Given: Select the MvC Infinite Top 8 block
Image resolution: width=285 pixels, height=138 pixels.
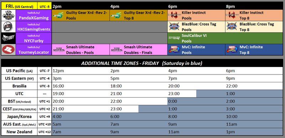Looking at the screenshot, I should tap(254, 50).
